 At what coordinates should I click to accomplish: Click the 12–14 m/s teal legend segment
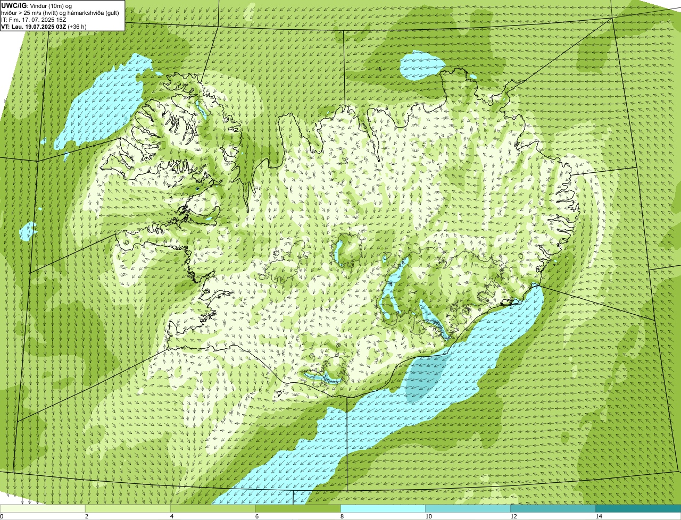tap(553, 508)
